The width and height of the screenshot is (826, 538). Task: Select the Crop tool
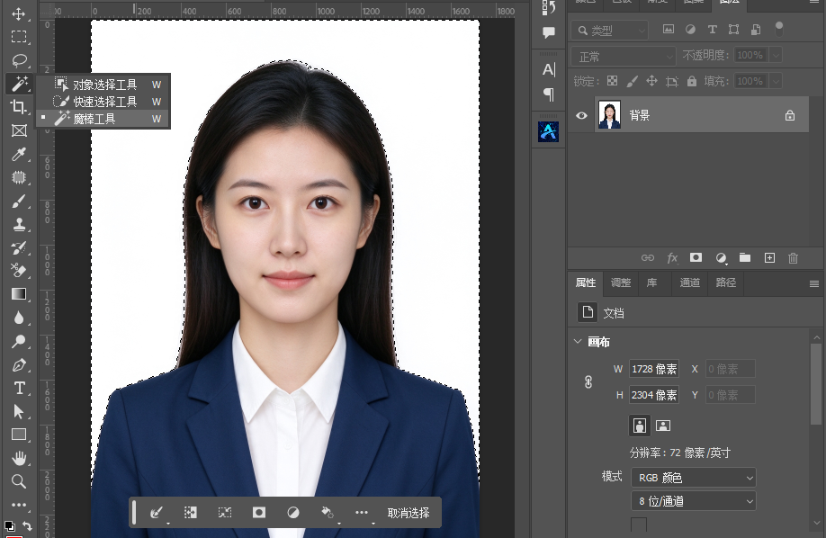pyautogui.click(x=19, y=106)
